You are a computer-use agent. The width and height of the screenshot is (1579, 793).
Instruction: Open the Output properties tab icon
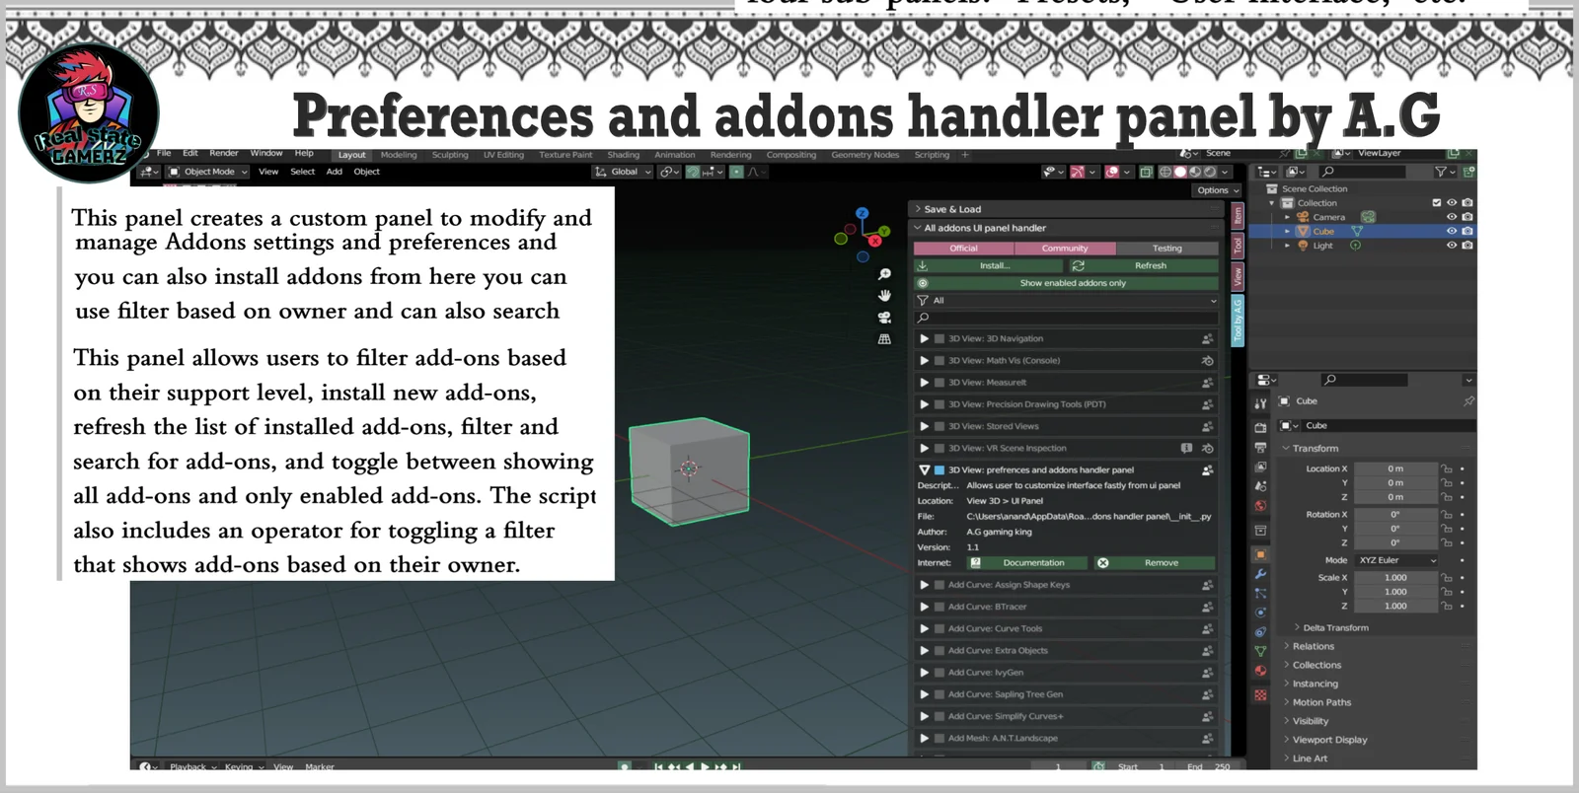click(x=1260, y=447)
